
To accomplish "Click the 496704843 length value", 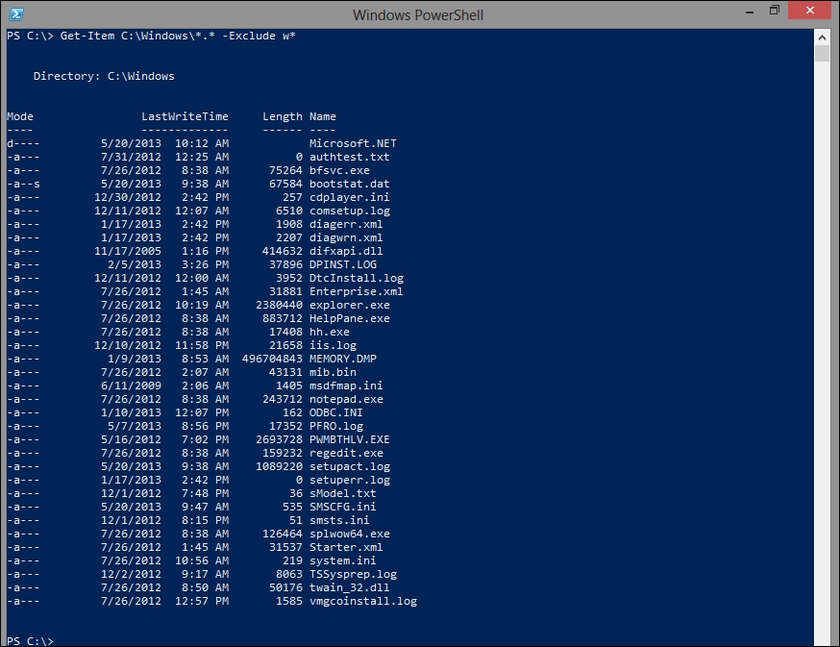I will pyautogui.click(x=272, y=359).
